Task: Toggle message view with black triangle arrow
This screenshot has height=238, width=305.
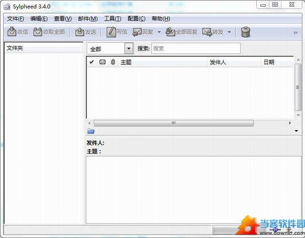Action: tap(296, 131)
